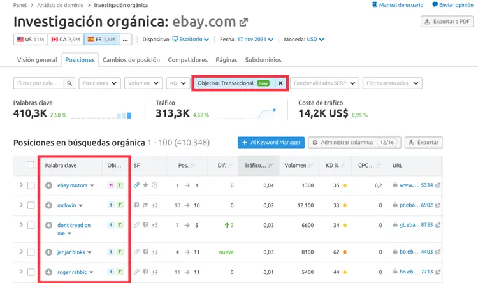Viewport: 478px width, 283px height.
Task: Check the jar jar binks row checkbox
Action: coord(31,252)
